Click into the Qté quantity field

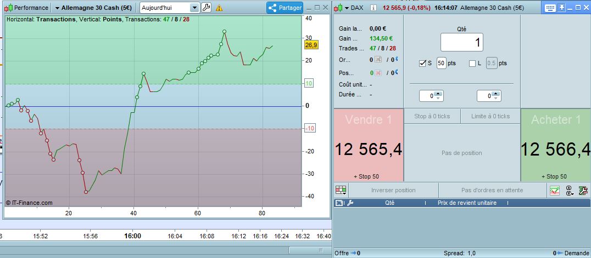point(462,42)
